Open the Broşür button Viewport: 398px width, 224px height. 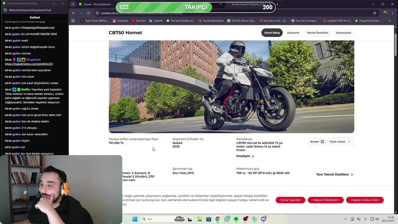(x=317, y=142)
